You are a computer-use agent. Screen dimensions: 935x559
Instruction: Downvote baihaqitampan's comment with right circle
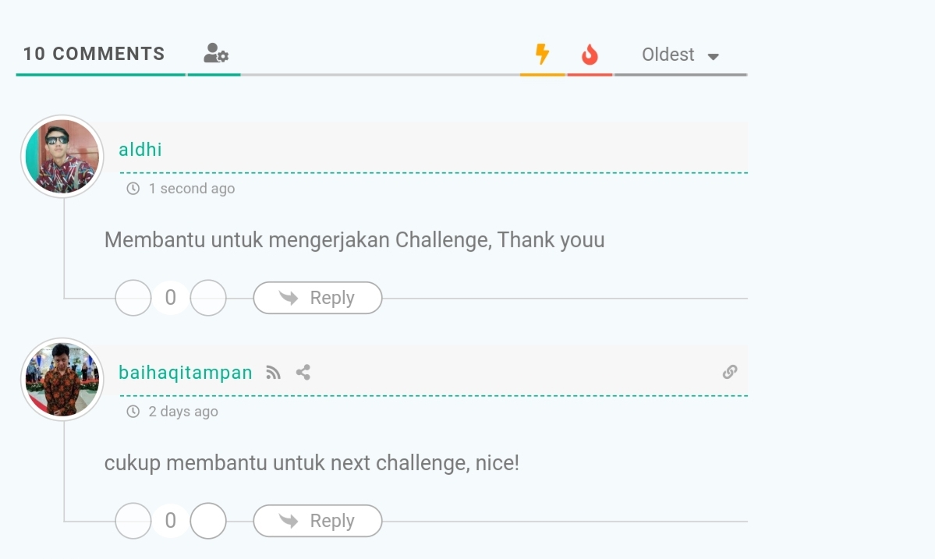coord(208,520)
